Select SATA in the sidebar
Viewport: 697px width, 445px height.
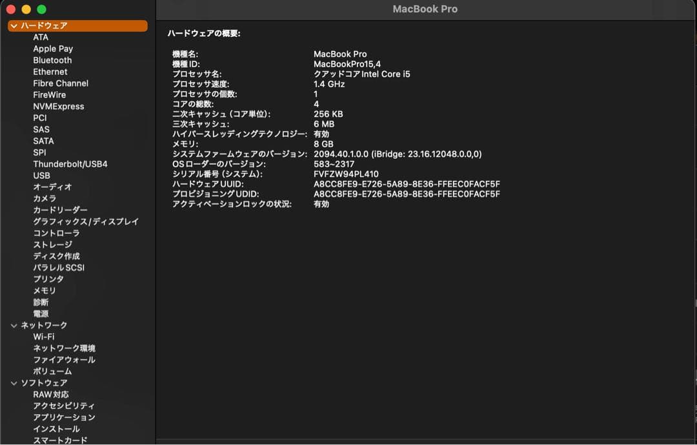(44, 141)
